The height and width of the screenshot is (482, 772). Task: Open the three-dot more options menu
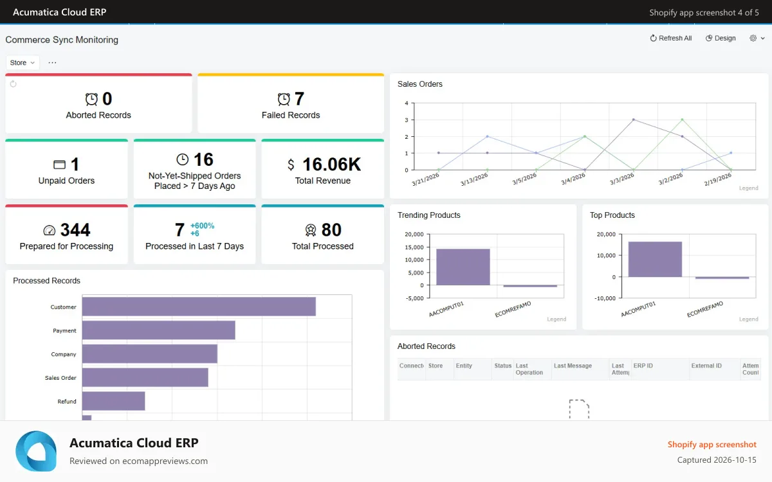[52, 62]
